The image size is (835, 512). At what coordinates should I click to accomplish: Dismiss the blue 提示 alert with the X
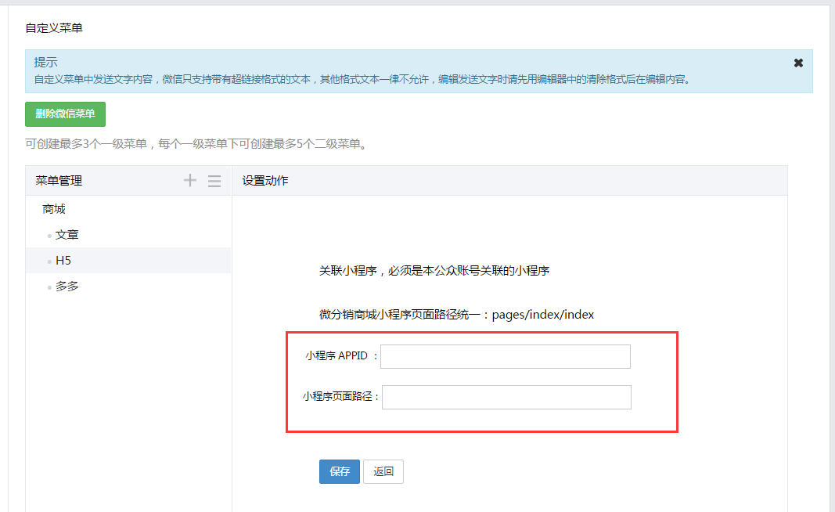[x=798, y=63]
